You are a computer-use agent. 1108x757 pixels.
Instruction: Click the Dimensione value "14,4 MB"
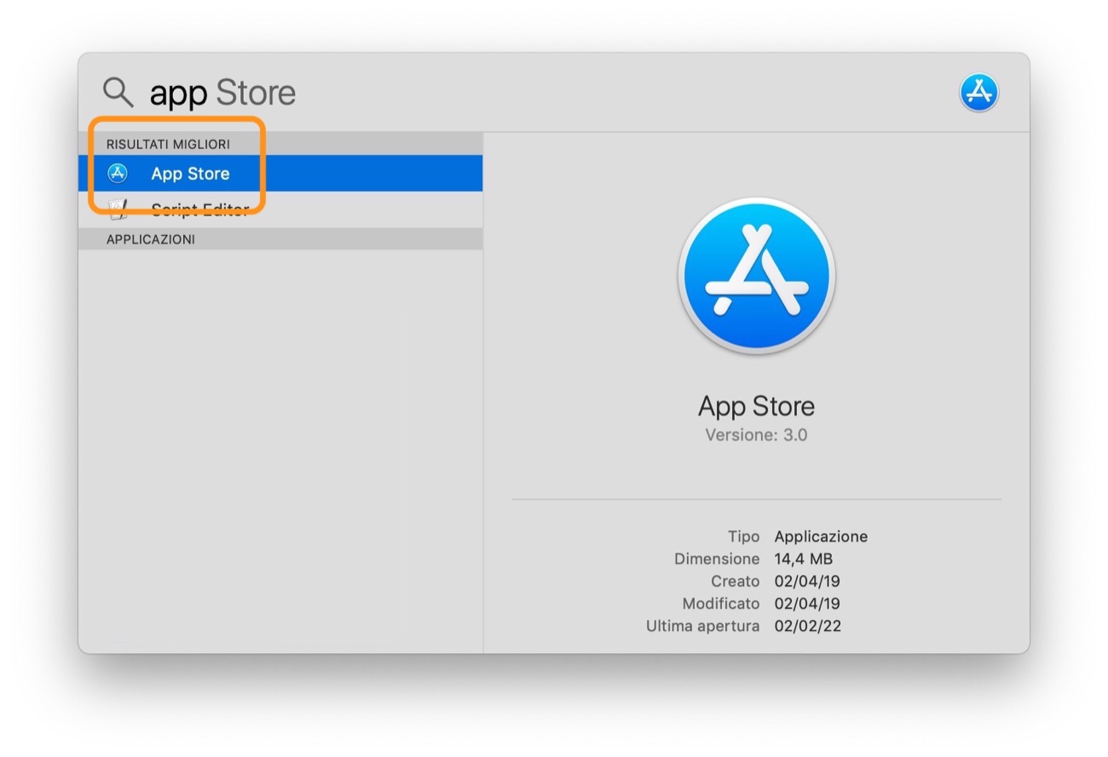pyautogui.click(x=804, y=559)
